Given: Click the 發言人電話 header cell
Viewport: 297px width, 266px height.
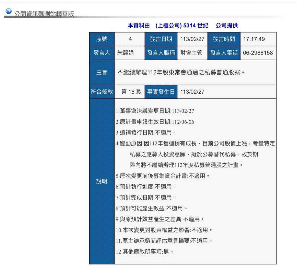Looking at the screenshot, I should (x=224, y=53).
